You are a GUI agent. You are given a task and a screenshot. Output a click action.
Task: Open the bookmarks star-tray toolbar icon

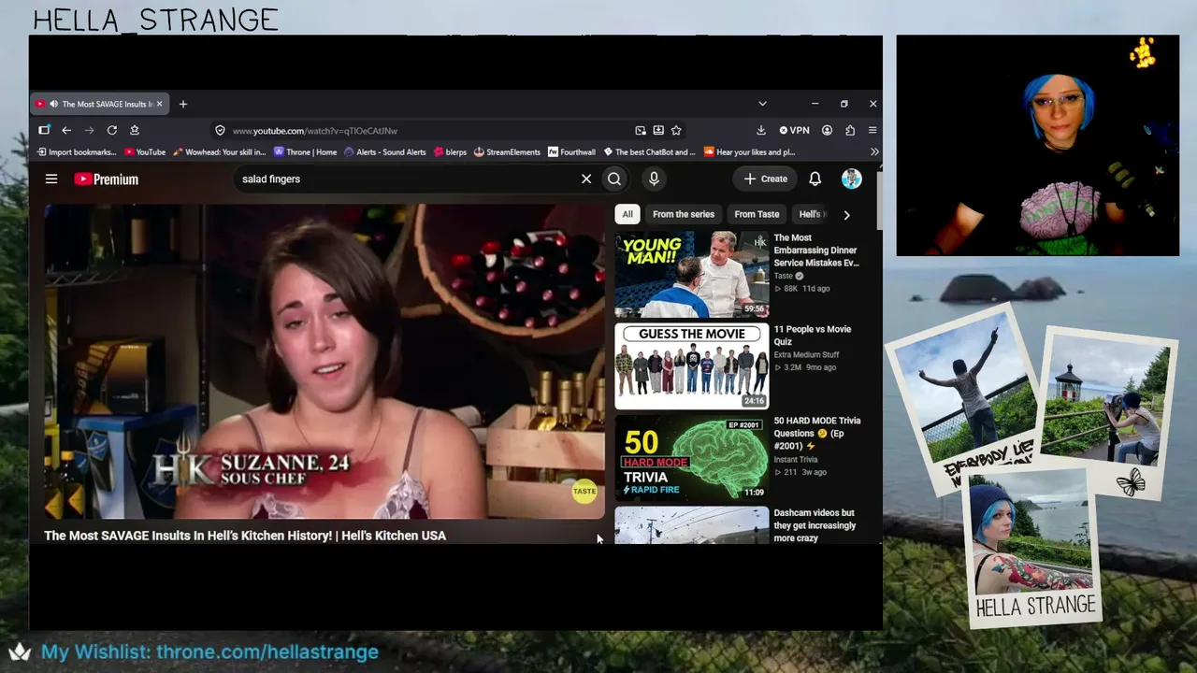click(135, 130)
